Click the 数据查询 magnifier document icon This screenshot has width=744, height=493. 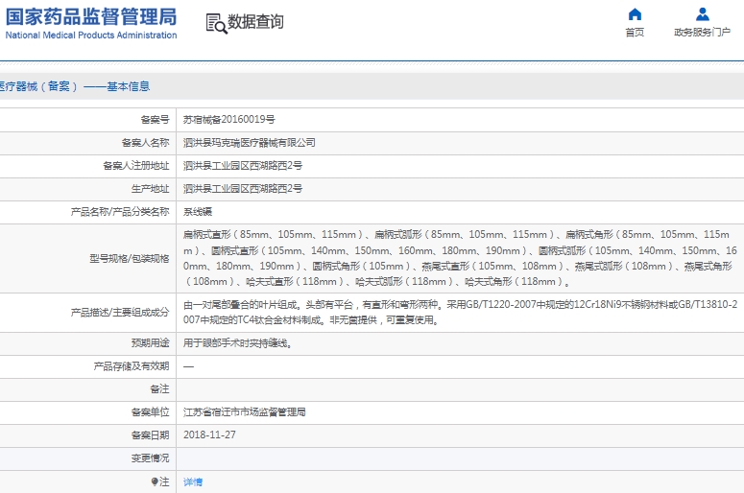coord(216,23)
